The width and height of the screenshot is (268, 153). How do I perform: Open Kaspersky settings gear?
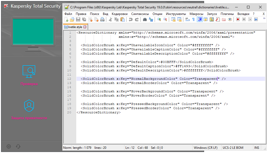[9, 146]
